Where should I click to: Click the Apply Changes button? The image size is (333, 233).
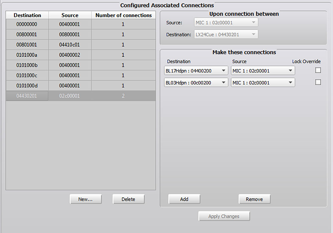pyautogui.click(x=224, y=216)
